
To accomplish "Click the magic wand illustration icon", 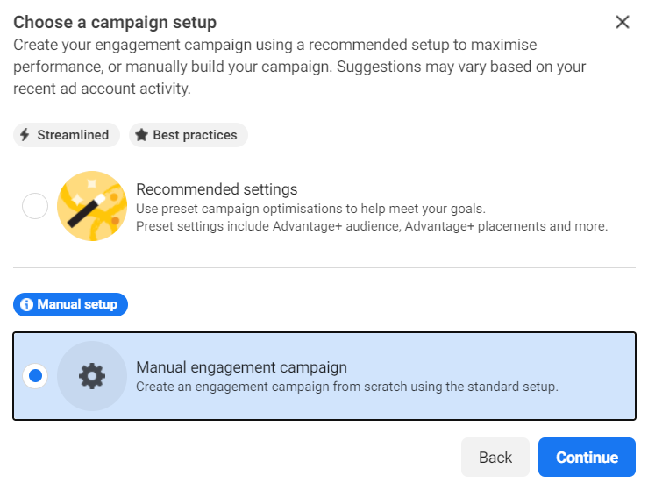I will coord(92,206).
